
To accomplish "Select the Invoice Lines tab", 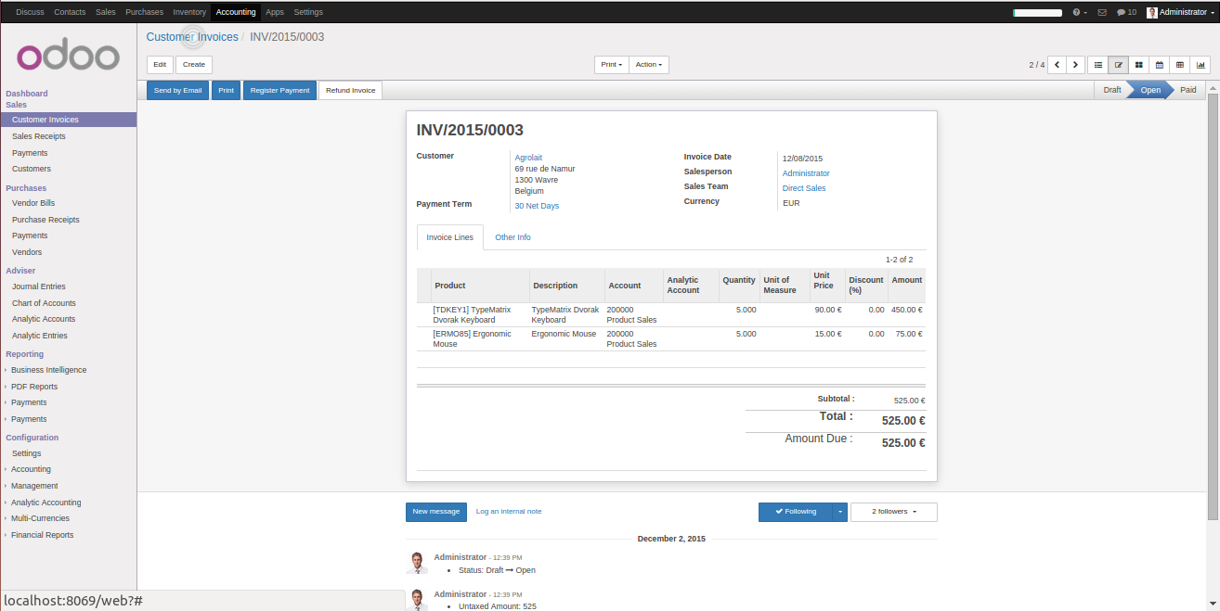I will [450, 237].
